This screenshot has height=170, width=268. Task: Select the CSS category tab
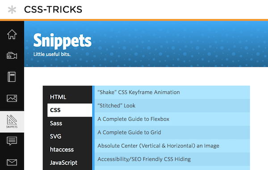70,110
